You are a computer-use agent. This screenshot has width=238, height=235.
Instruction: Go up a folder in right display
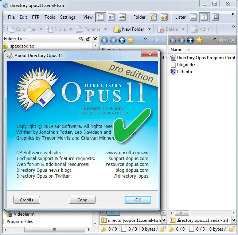190,40
